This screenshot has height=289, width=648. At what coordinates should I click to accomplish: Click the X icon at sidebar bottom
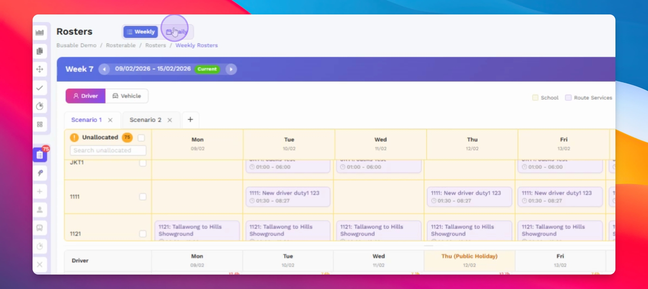[x=39, y=265]
